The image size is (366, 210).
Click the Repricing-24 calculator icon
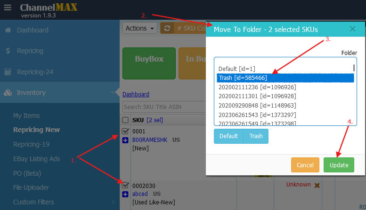point(8,72)
